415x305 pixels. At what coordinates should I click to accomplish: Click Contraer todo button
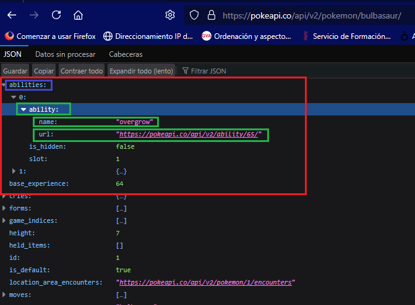pyautogui.click(x=82, y=71)
